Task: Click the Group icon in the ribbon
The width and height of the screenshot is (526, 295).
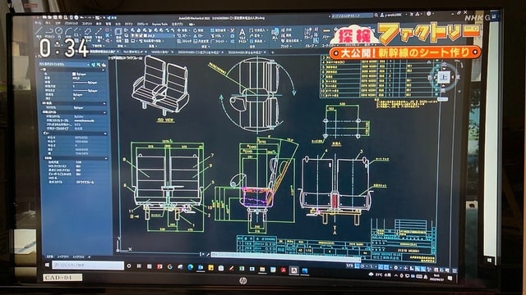Action: [308, 32]
